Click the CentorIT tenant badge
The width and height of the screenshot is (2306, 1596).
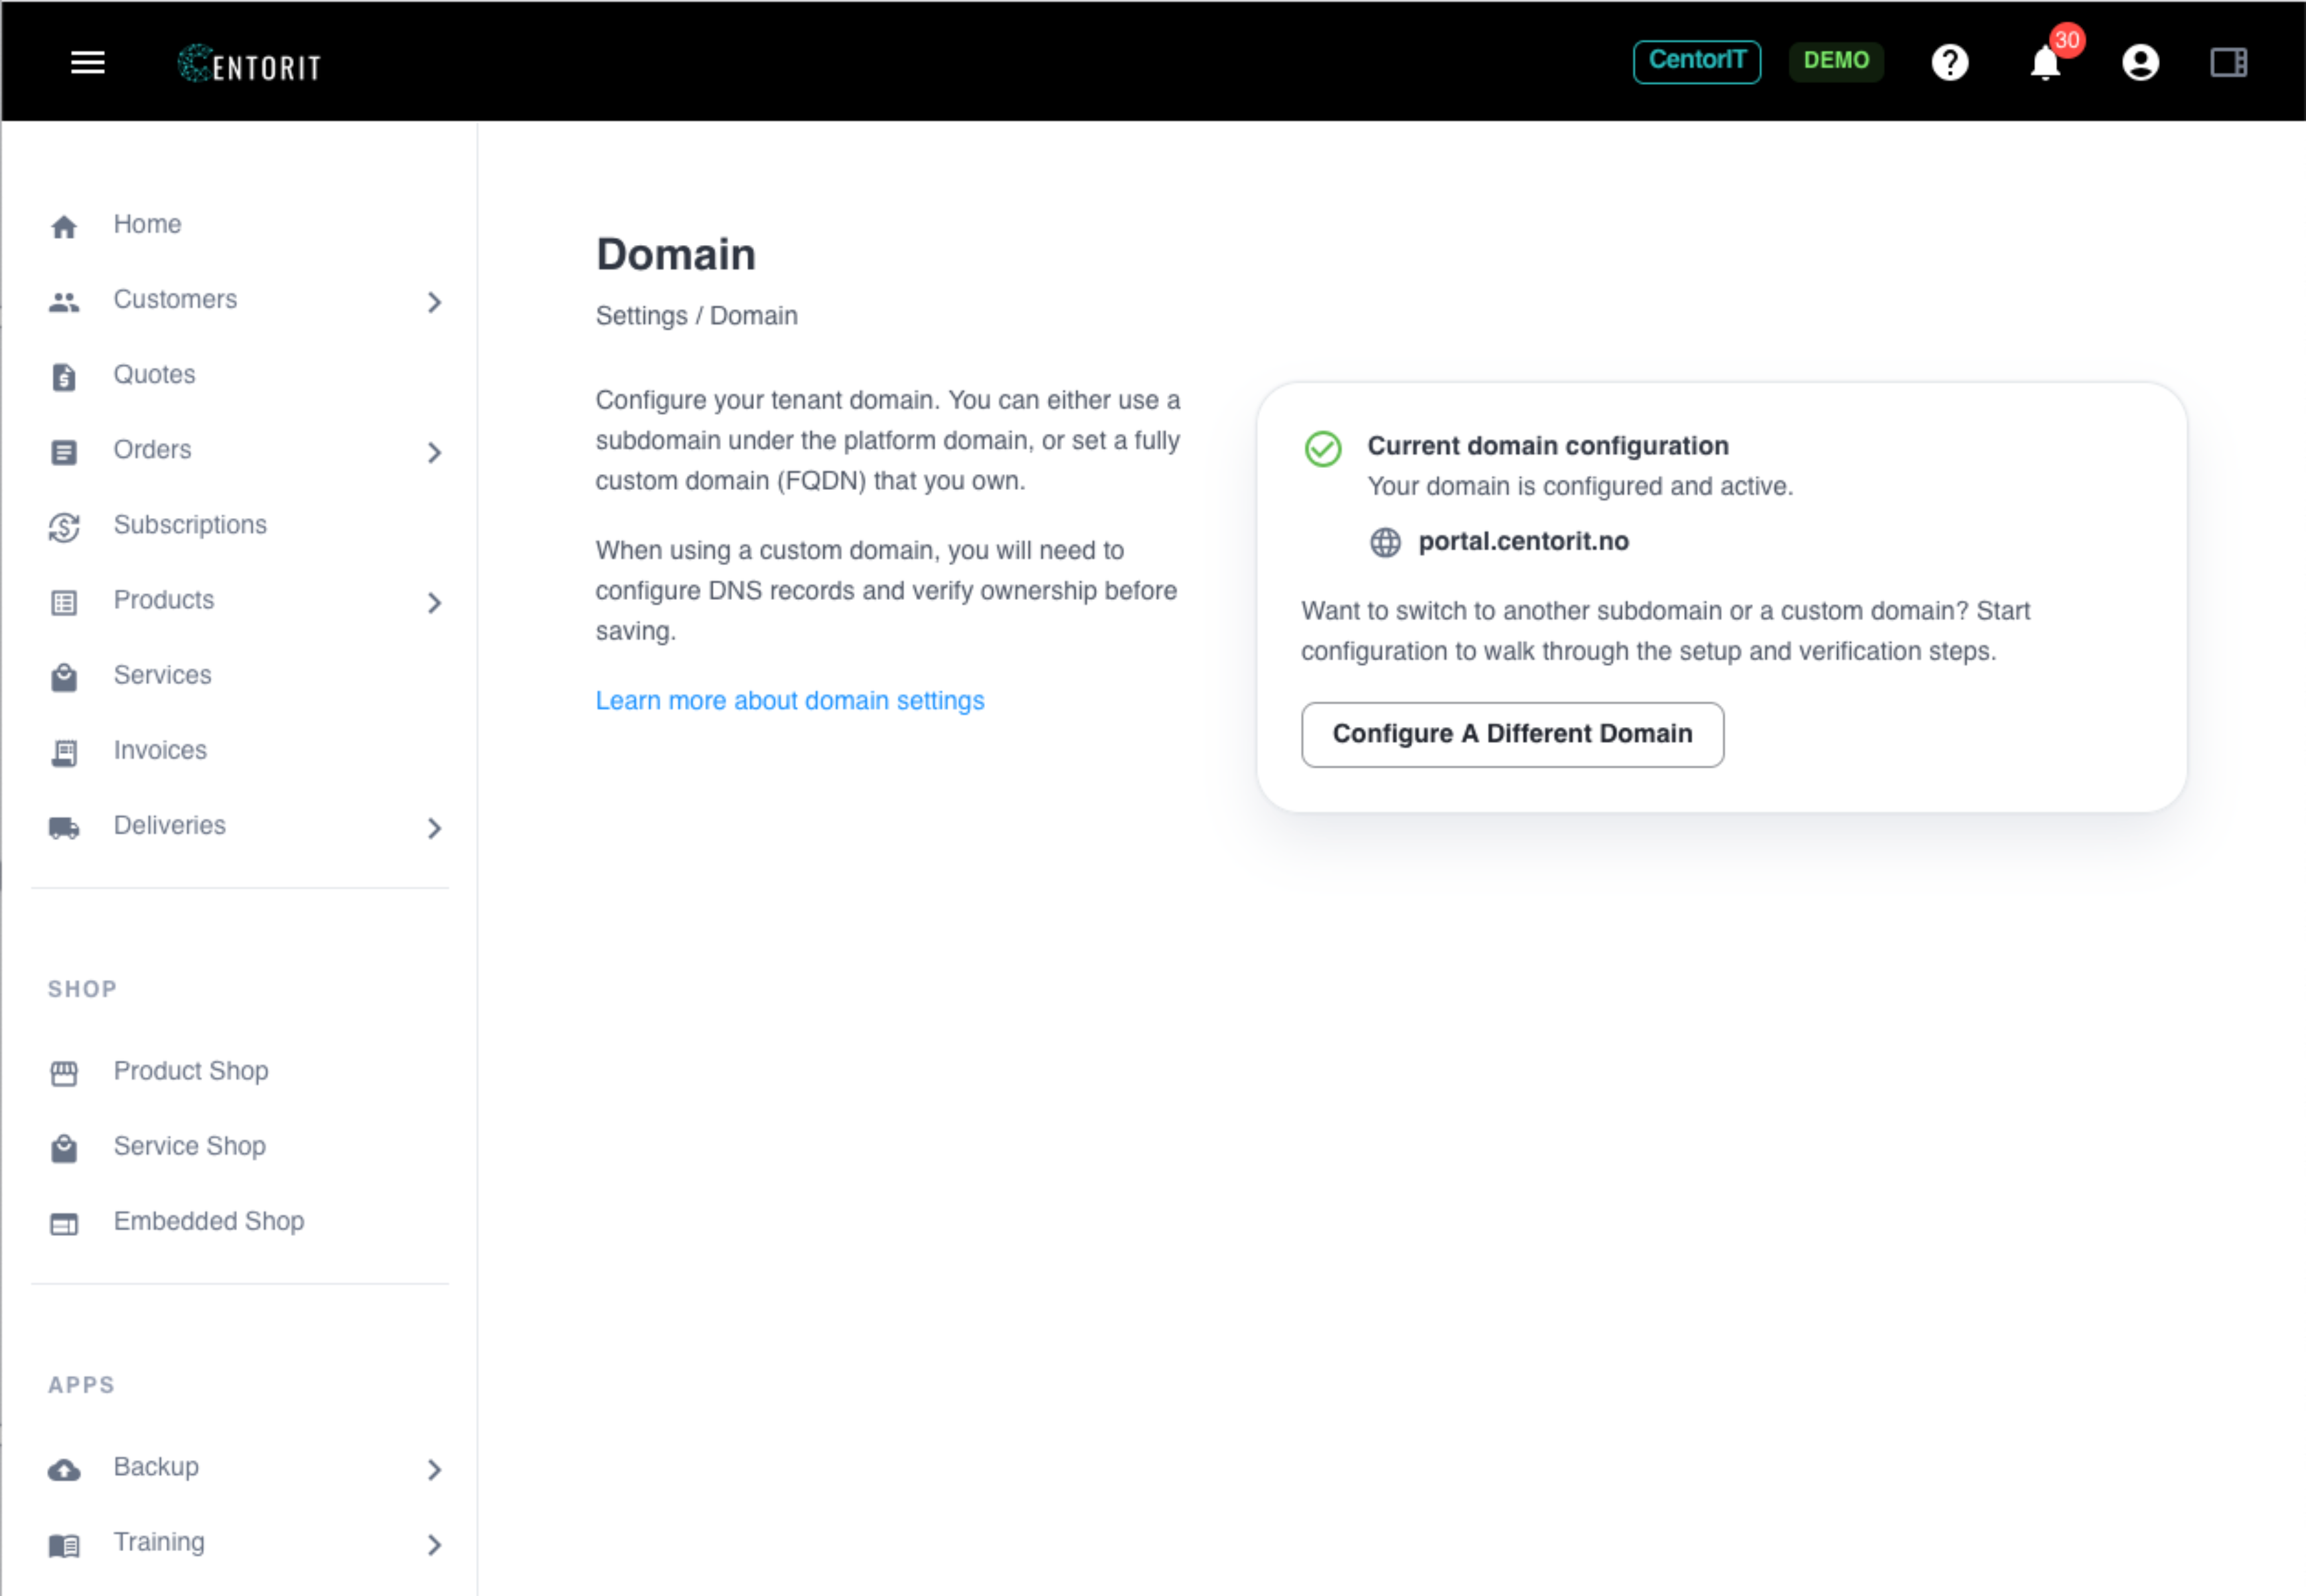(1697, 61)
